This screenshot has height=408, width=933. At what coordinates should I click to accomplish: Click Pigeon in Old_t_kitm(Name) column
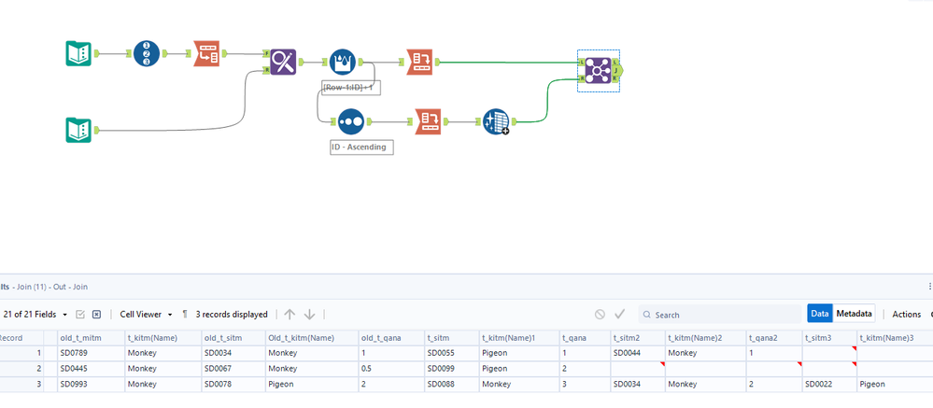tap(311, 384)
